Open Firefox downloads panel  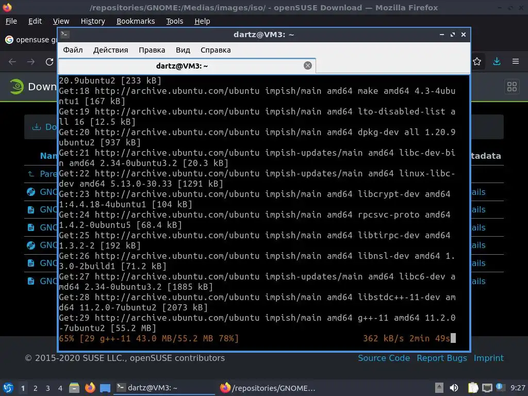tap(497, 62)
